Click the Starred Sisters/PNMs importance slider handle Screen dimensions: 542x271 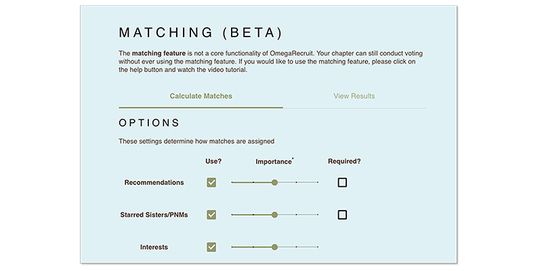click(274, 215)
